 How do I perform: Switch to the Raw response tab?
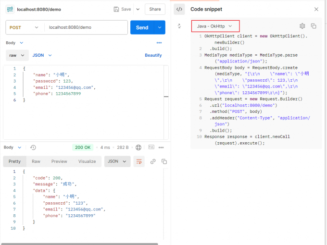(x=36, y=161)
